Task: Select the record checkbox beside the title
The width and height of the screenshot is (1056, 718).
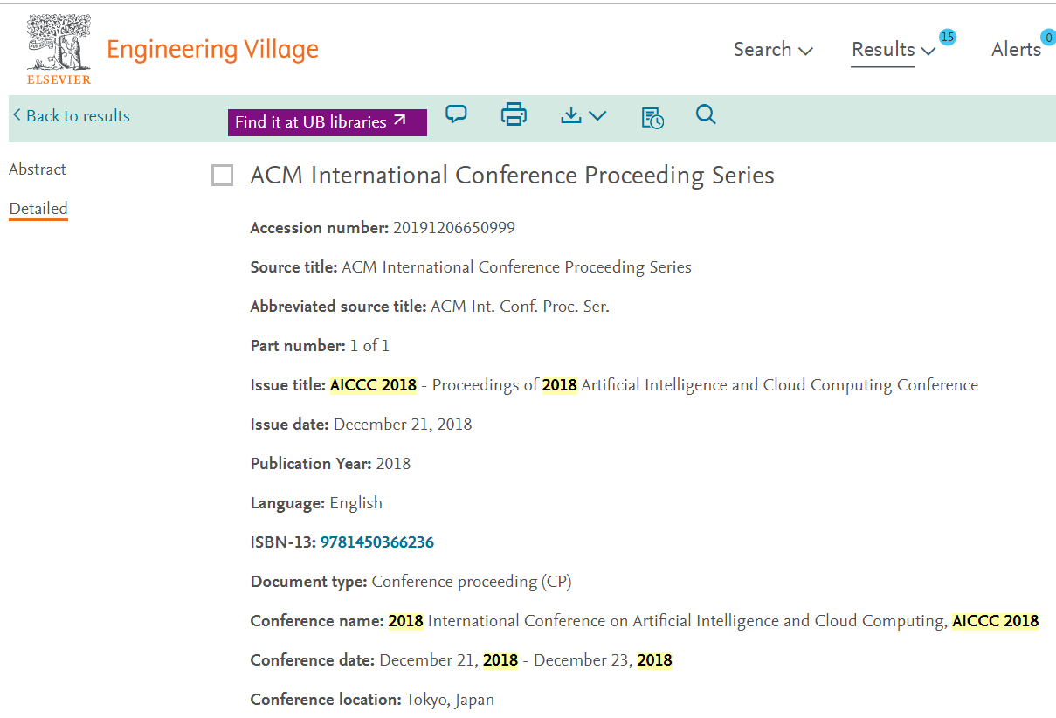Action: coord(223,176)
